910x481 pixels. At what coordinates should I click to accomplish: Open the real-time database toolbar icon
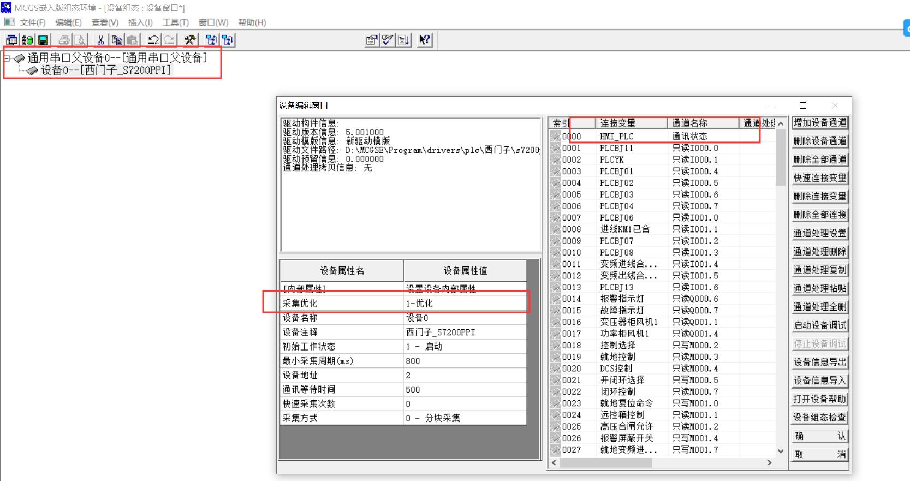(27, 40)
